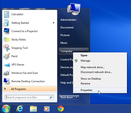Click the Sticky Notes label

18,40
